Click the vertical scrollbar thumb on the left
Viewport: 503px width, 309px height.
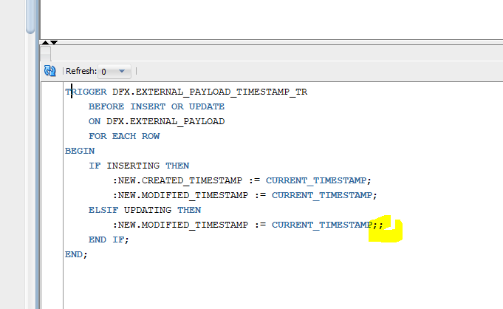point(30,15)
